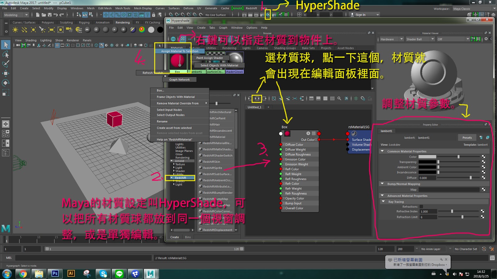This screenshot has width=497, height=279.
Task: Collapse the Bump/Normal Mapping section
Action: 382,184
